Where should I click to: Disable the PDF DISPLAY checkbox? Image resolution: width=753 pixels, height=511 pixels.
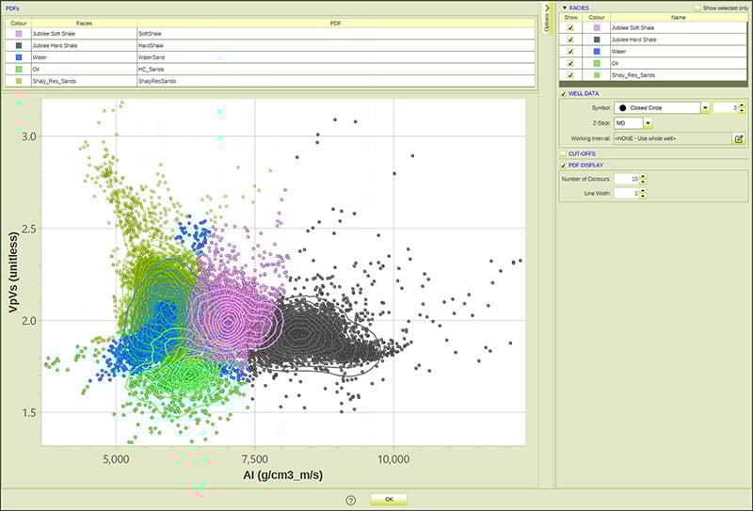[562, 166]
